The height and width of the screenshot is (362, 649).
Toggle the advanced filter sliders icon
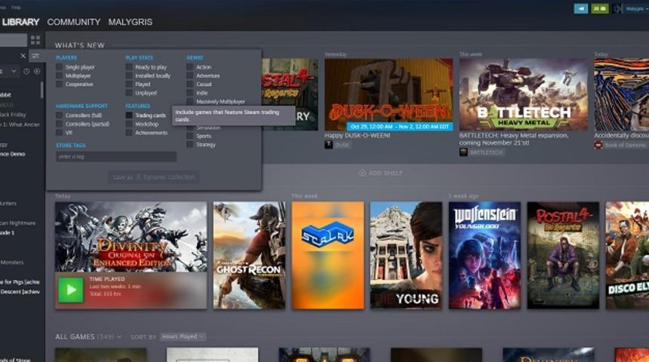pyautogui.click(x=35, y=56)
